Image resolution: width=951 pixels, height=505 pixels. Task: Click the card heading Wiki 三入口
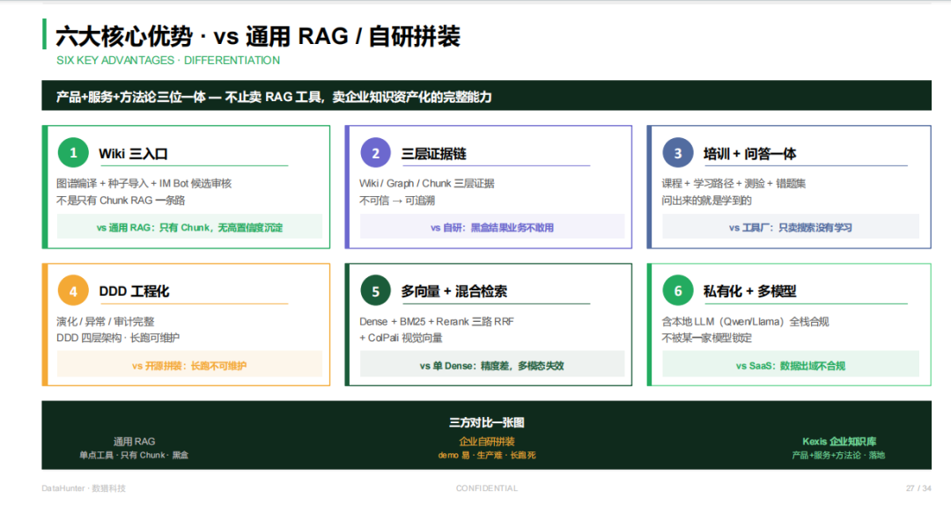(x=134, y=154)
